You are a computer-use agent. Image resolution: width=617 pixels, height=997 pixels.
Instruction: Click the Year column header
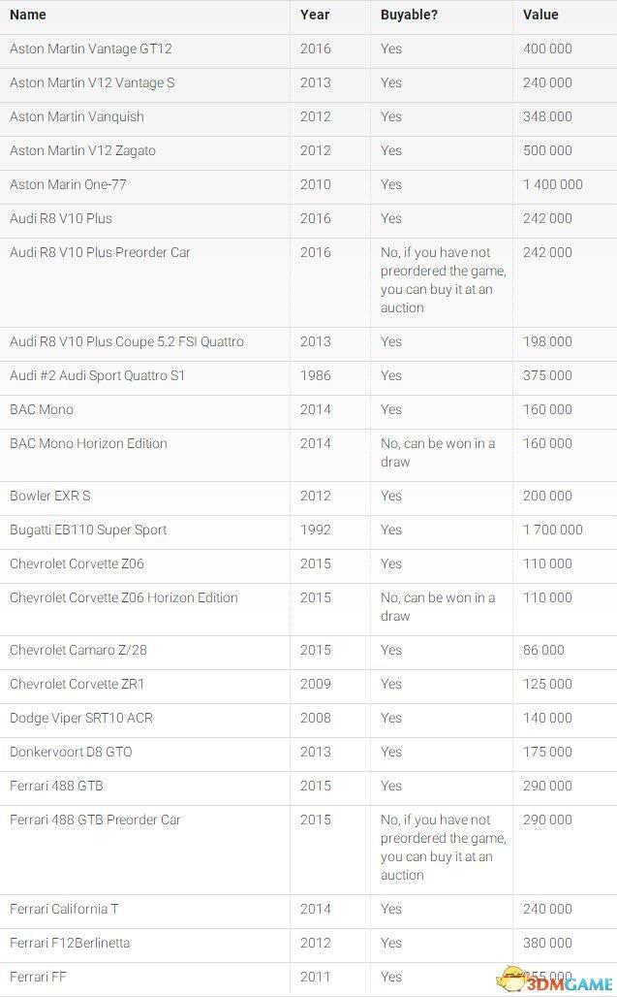315,15
